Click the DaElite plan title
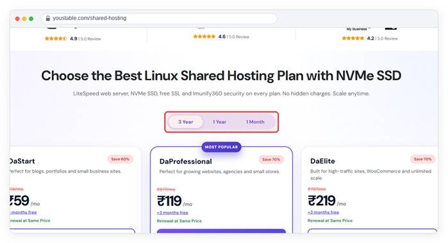 [322, 161]
